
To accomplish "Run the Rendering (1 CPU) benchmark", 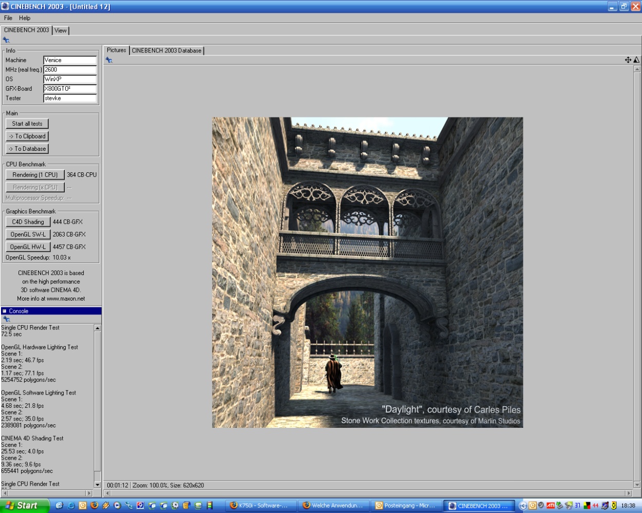I will point(35,175).
